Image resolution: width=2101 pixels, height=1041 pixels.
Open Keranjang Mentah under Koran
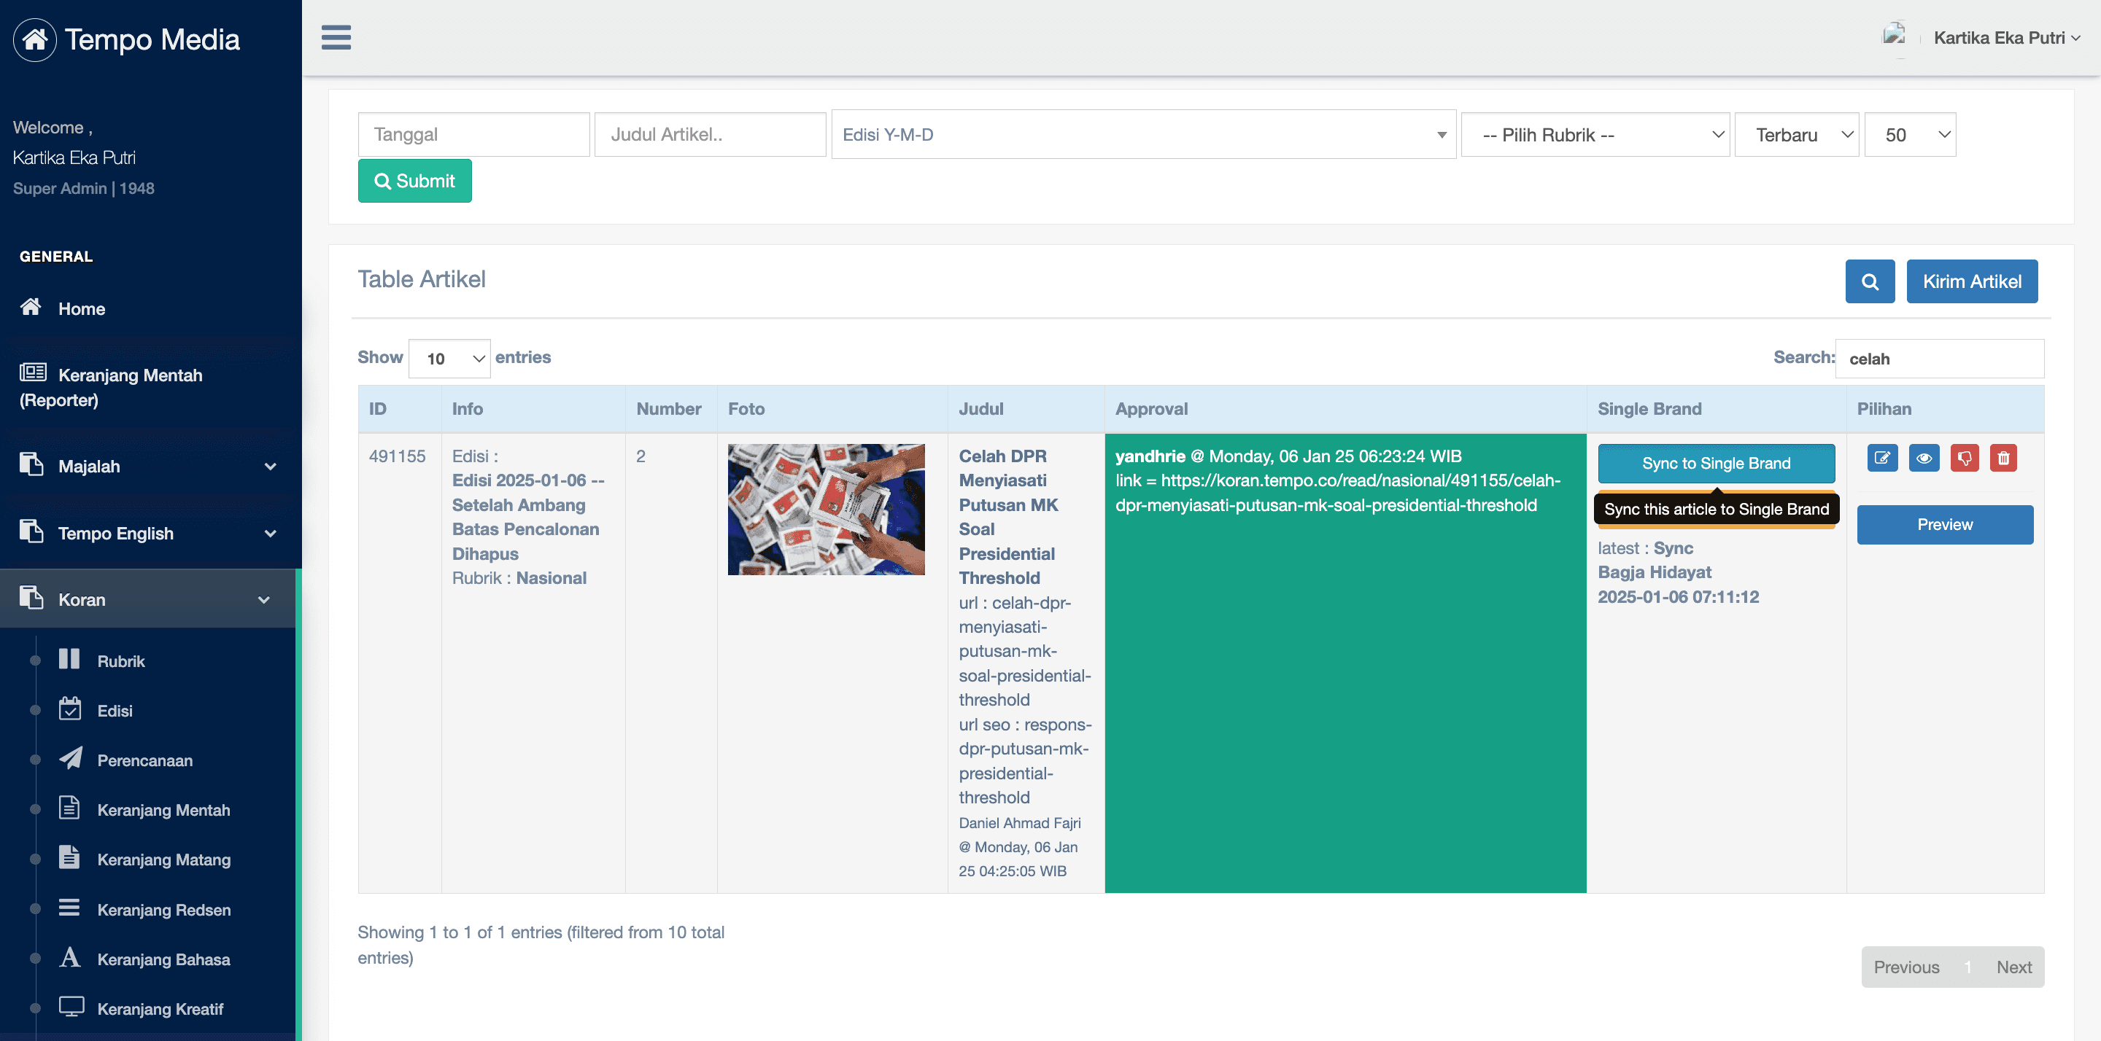163,811
